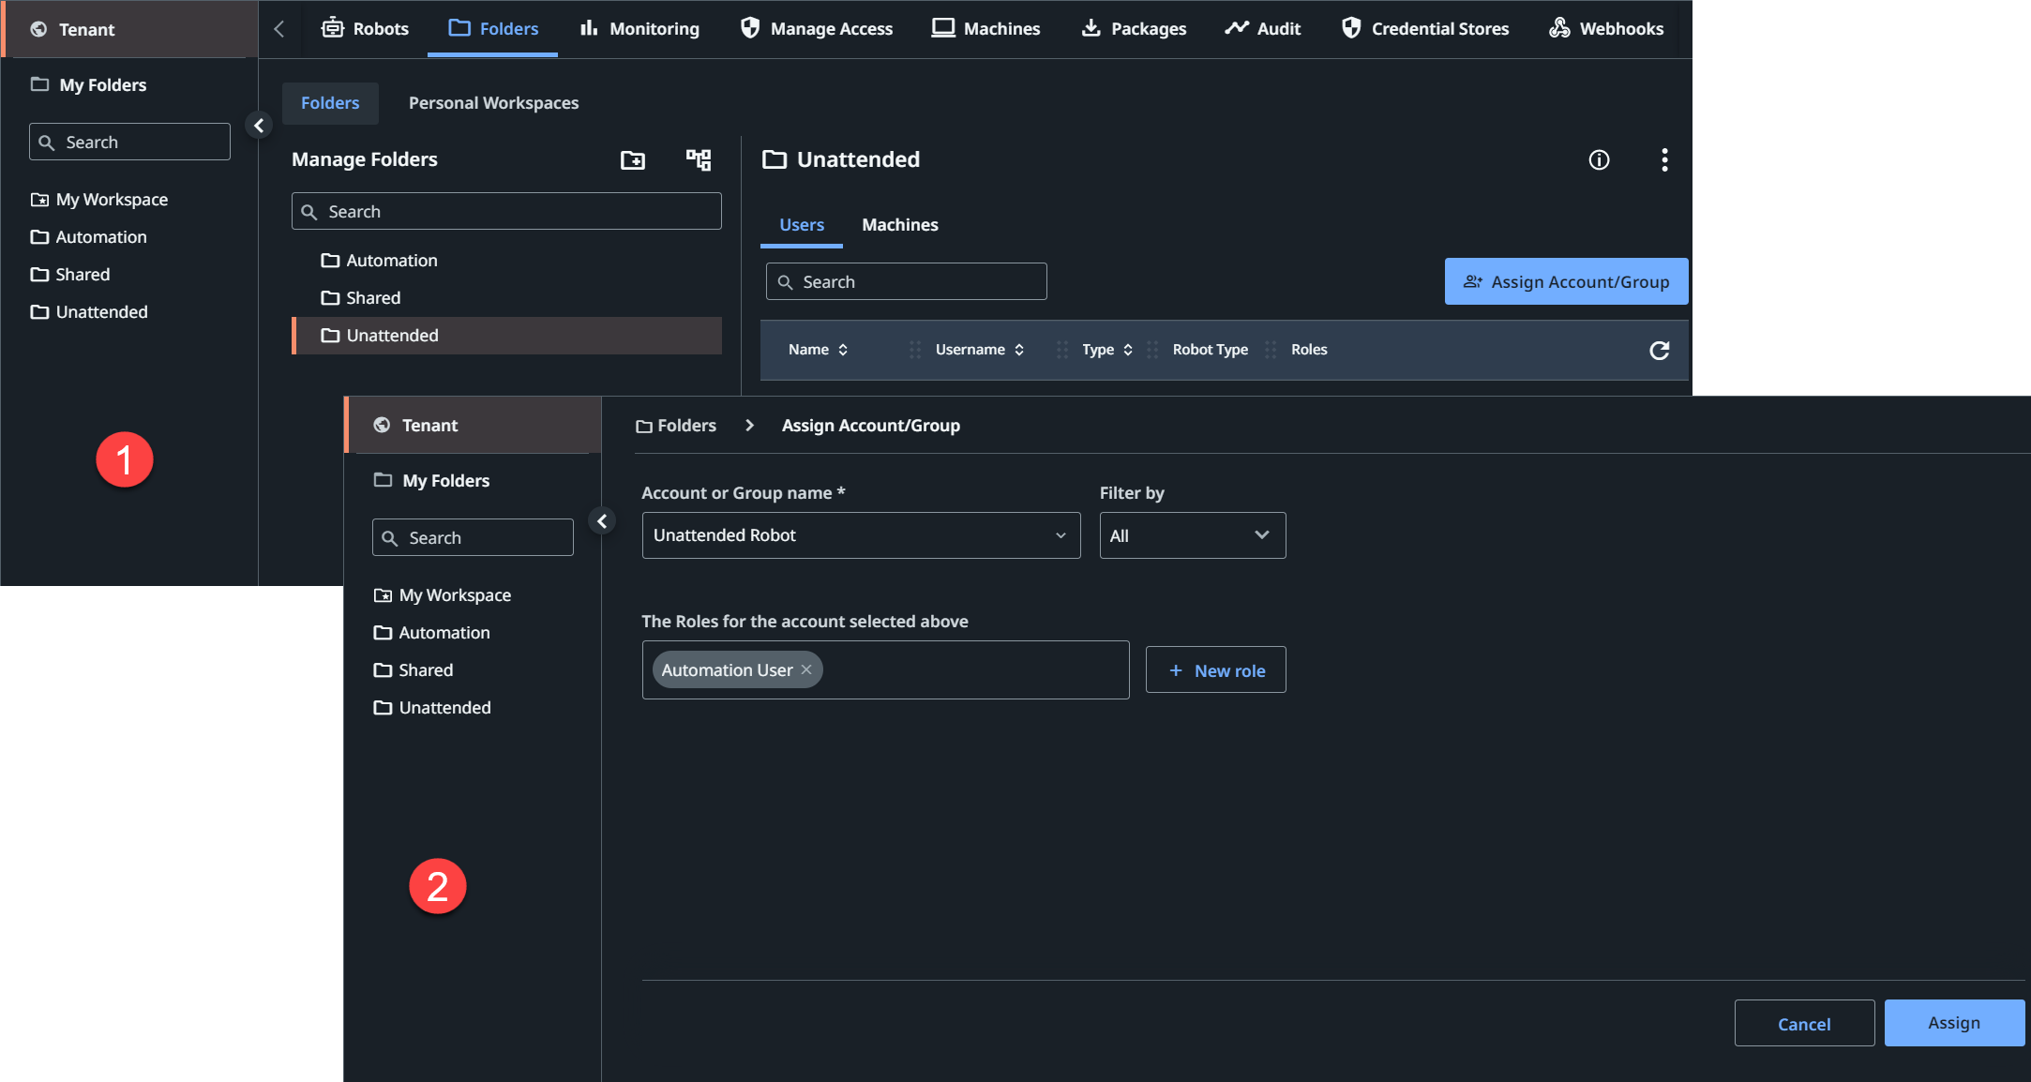
Task: Click the Cancel button
Action: click(1804, 1024)
